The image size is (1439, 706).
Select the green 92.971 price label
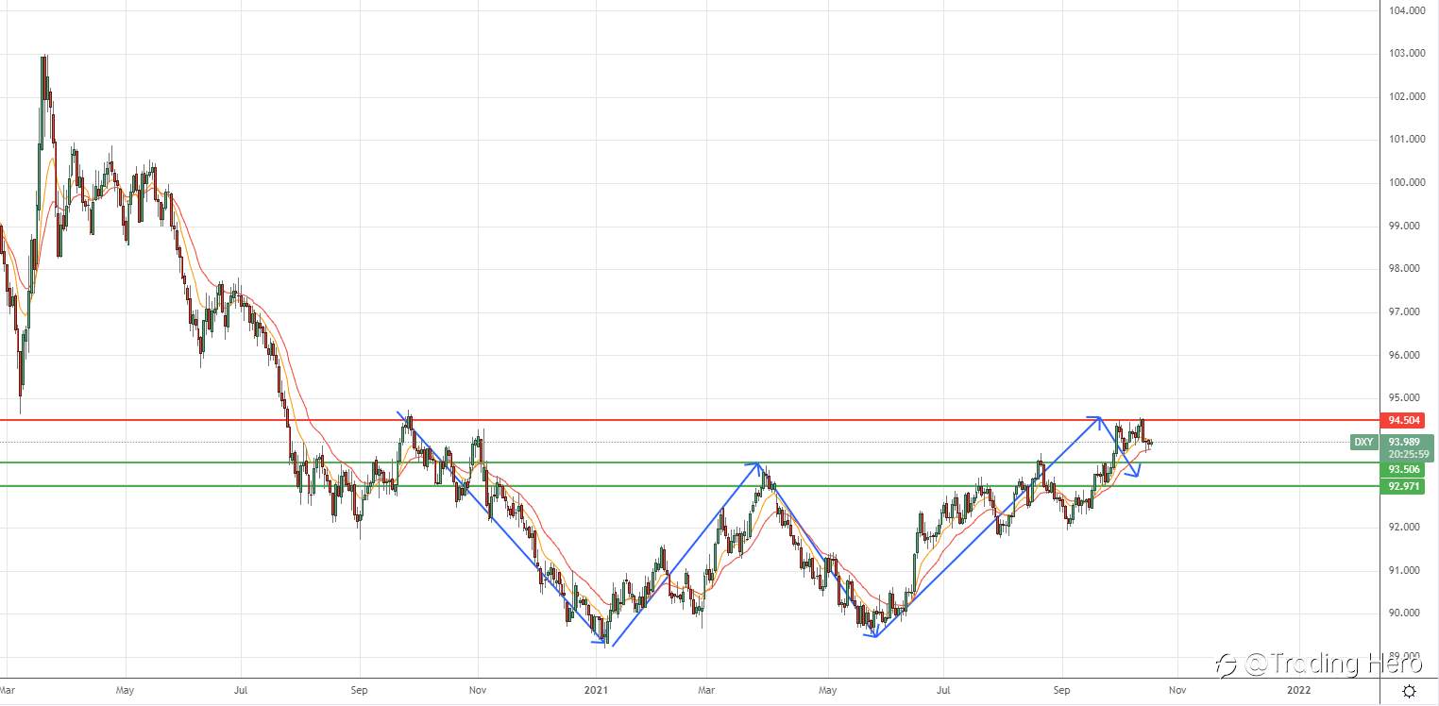[x=1401, y=486]
